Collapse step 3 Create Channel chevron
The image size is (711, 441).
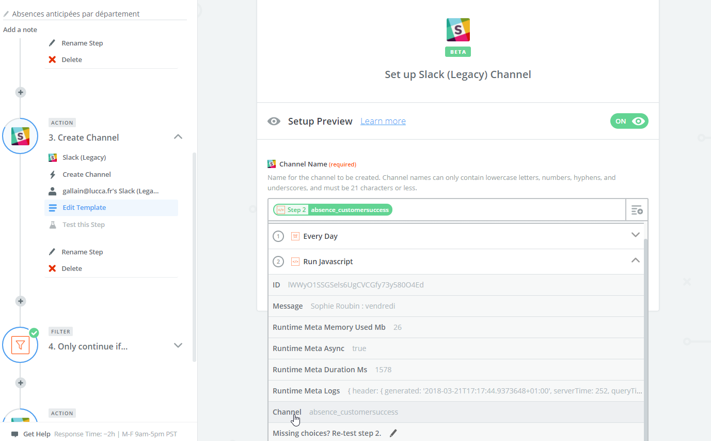click(x=178, y=137)
